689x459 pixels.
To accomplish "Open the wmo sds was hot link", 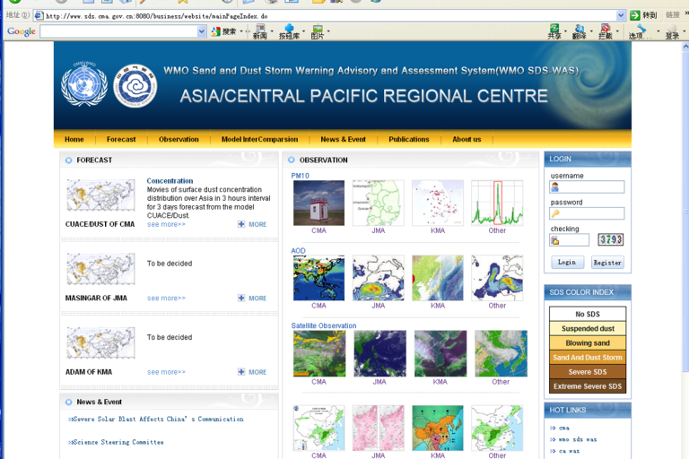I will tap(577, 439).
